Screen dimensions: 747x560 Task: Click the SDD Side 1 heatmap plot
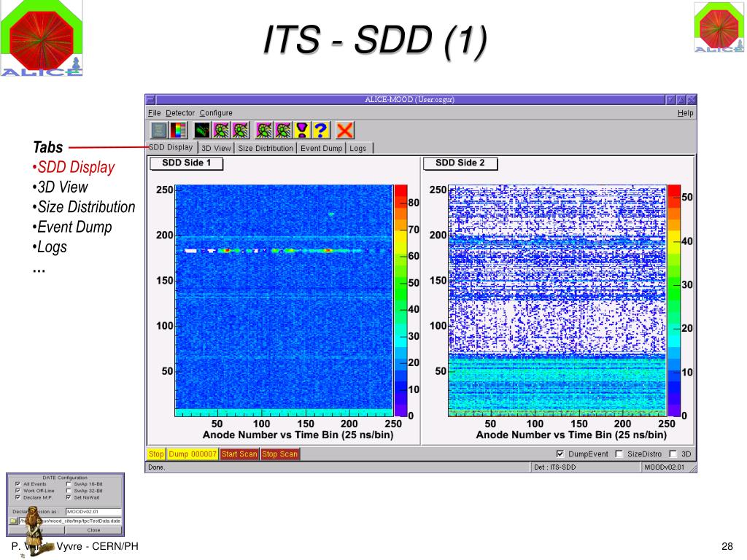[285, 300]
